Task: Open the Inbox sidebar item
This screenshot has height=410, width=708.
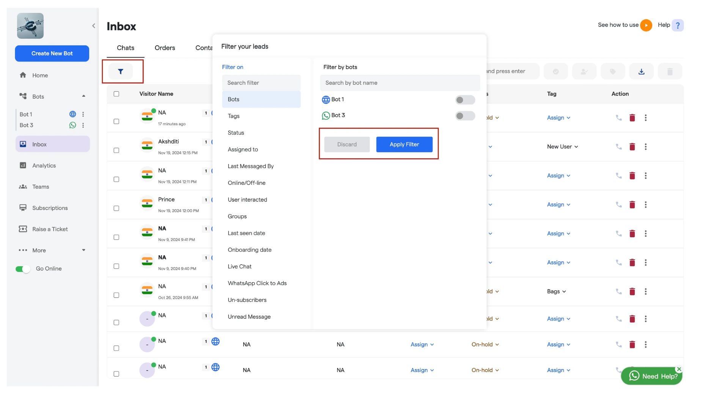Action: [52, 144]
